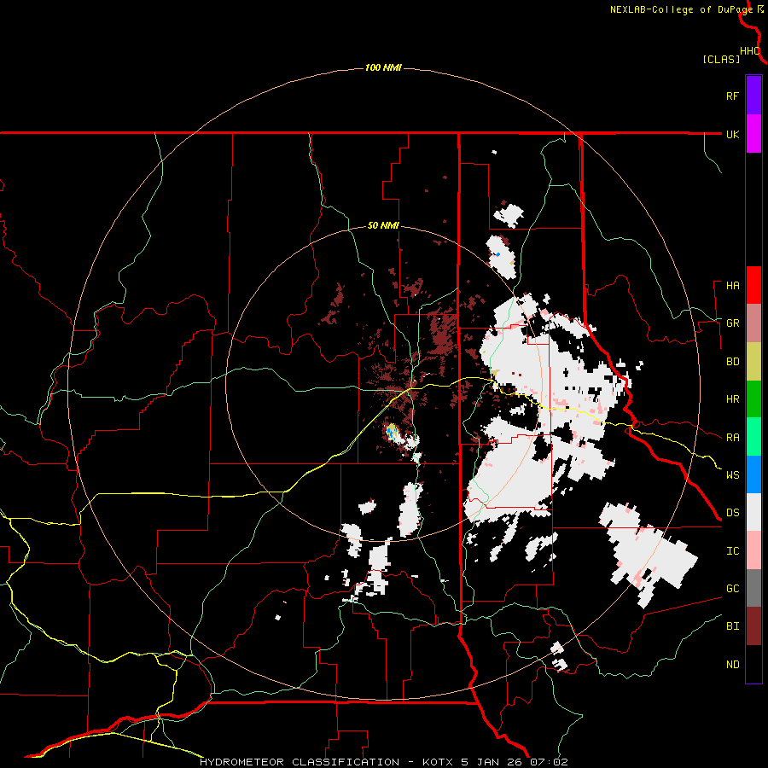Click the UK legend label
The image size is (768, 768).
tap(733, 134)
